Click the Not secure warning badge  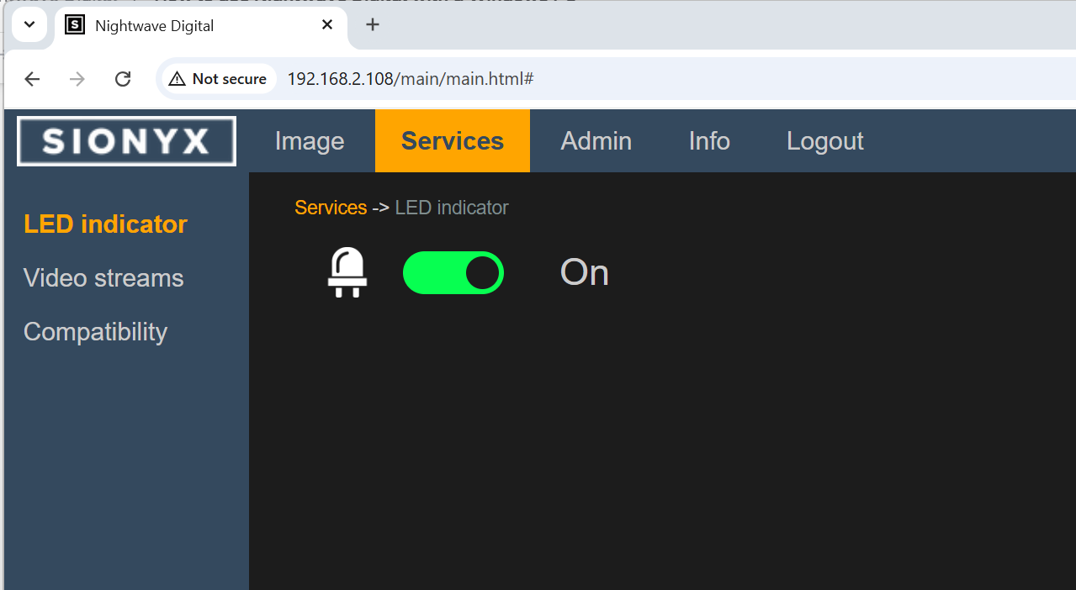click(218, 79)
